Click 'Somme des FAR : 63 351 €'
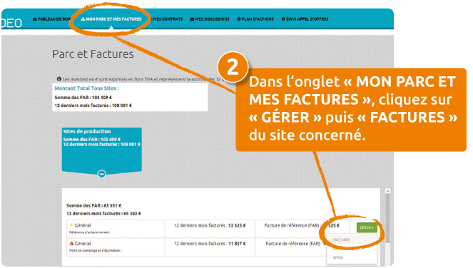 point(94,205)
